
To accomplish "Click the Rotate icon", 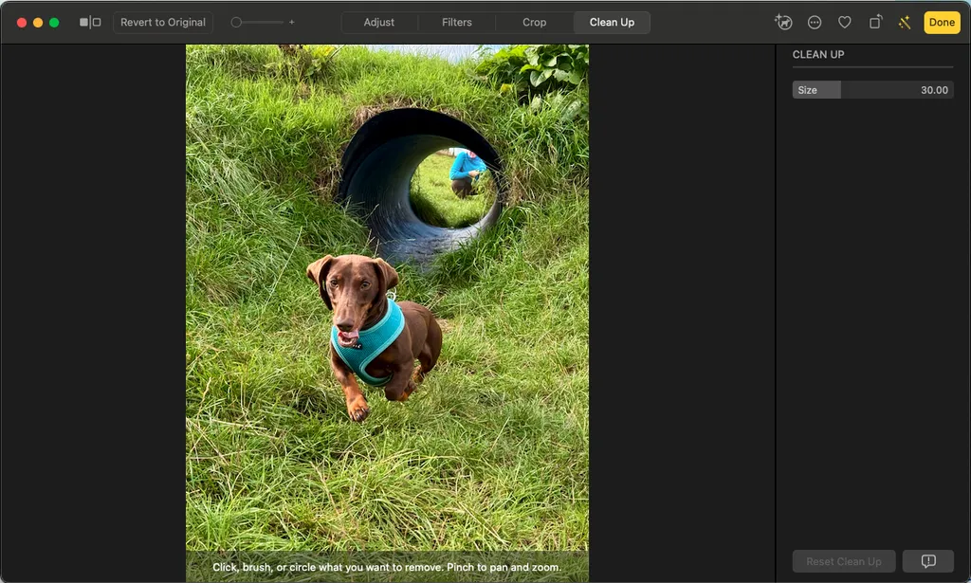I will click(x=875, y=22).
